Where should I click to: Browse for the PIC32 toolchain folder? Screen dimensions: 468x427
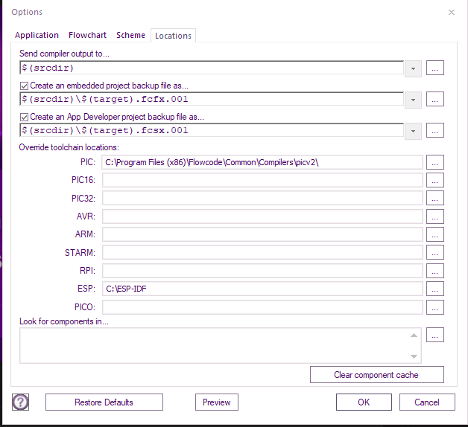[x=436, y=199]
